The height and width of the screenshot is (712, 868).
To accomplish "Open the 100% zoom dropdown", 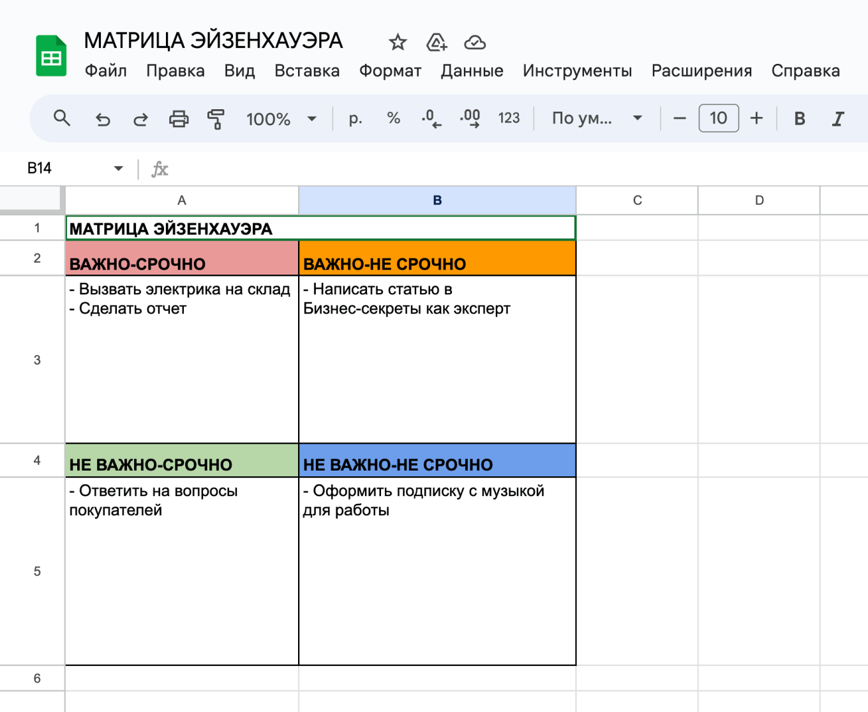I will 281,119.
